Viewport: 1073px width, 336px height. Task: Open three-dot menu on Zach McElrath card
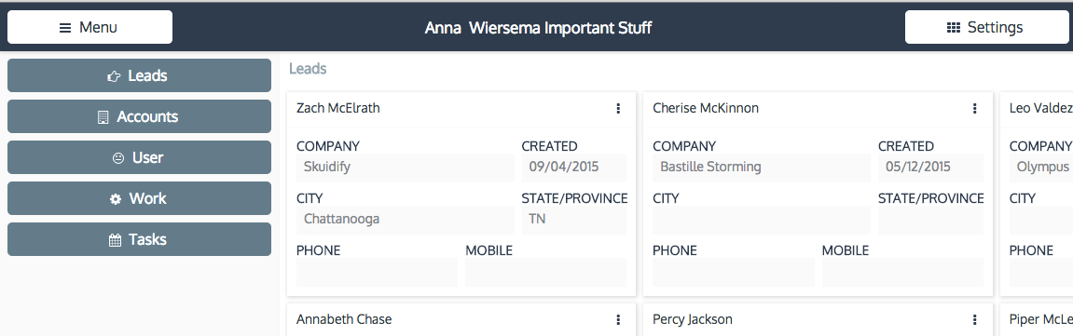618,108
